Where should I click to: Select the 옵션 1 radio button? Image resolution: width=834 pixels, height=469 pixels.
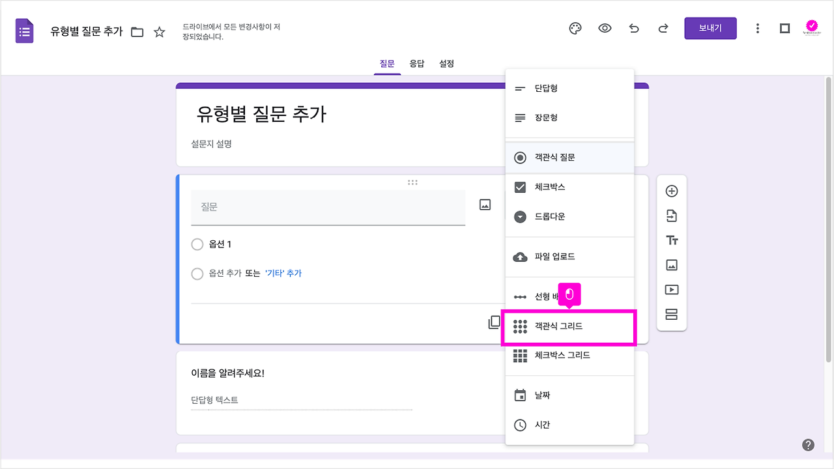coord(197,244)
